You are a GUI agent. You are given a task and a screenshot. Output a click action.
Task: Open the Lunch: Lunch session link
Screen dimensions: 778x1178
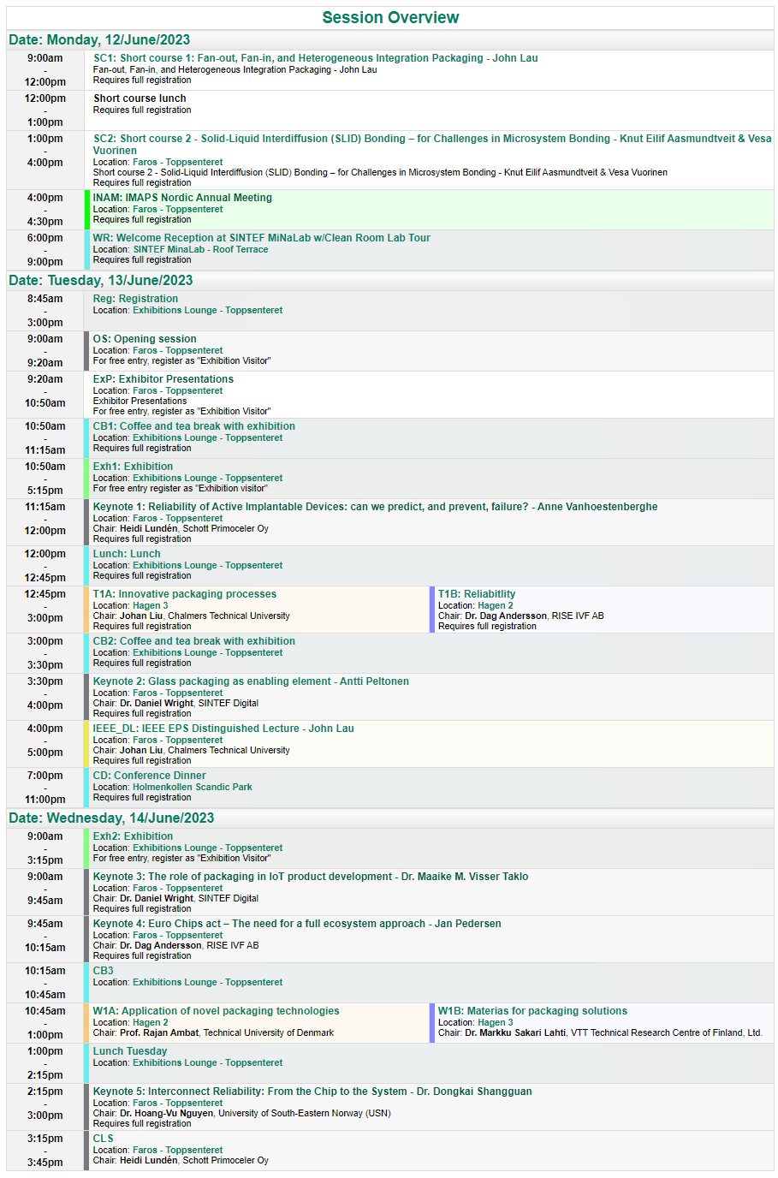[x=127, y=554]
